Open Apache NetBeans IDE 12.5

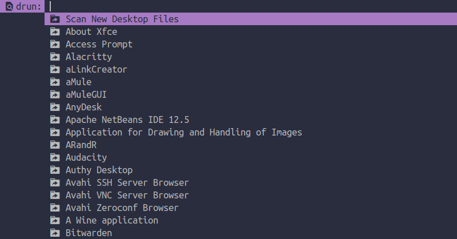click(251, 120)
